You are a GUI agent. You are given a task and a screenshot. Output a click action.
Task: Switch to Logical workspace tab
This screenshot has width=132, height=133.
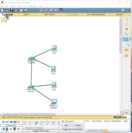[x=7, y=14]
